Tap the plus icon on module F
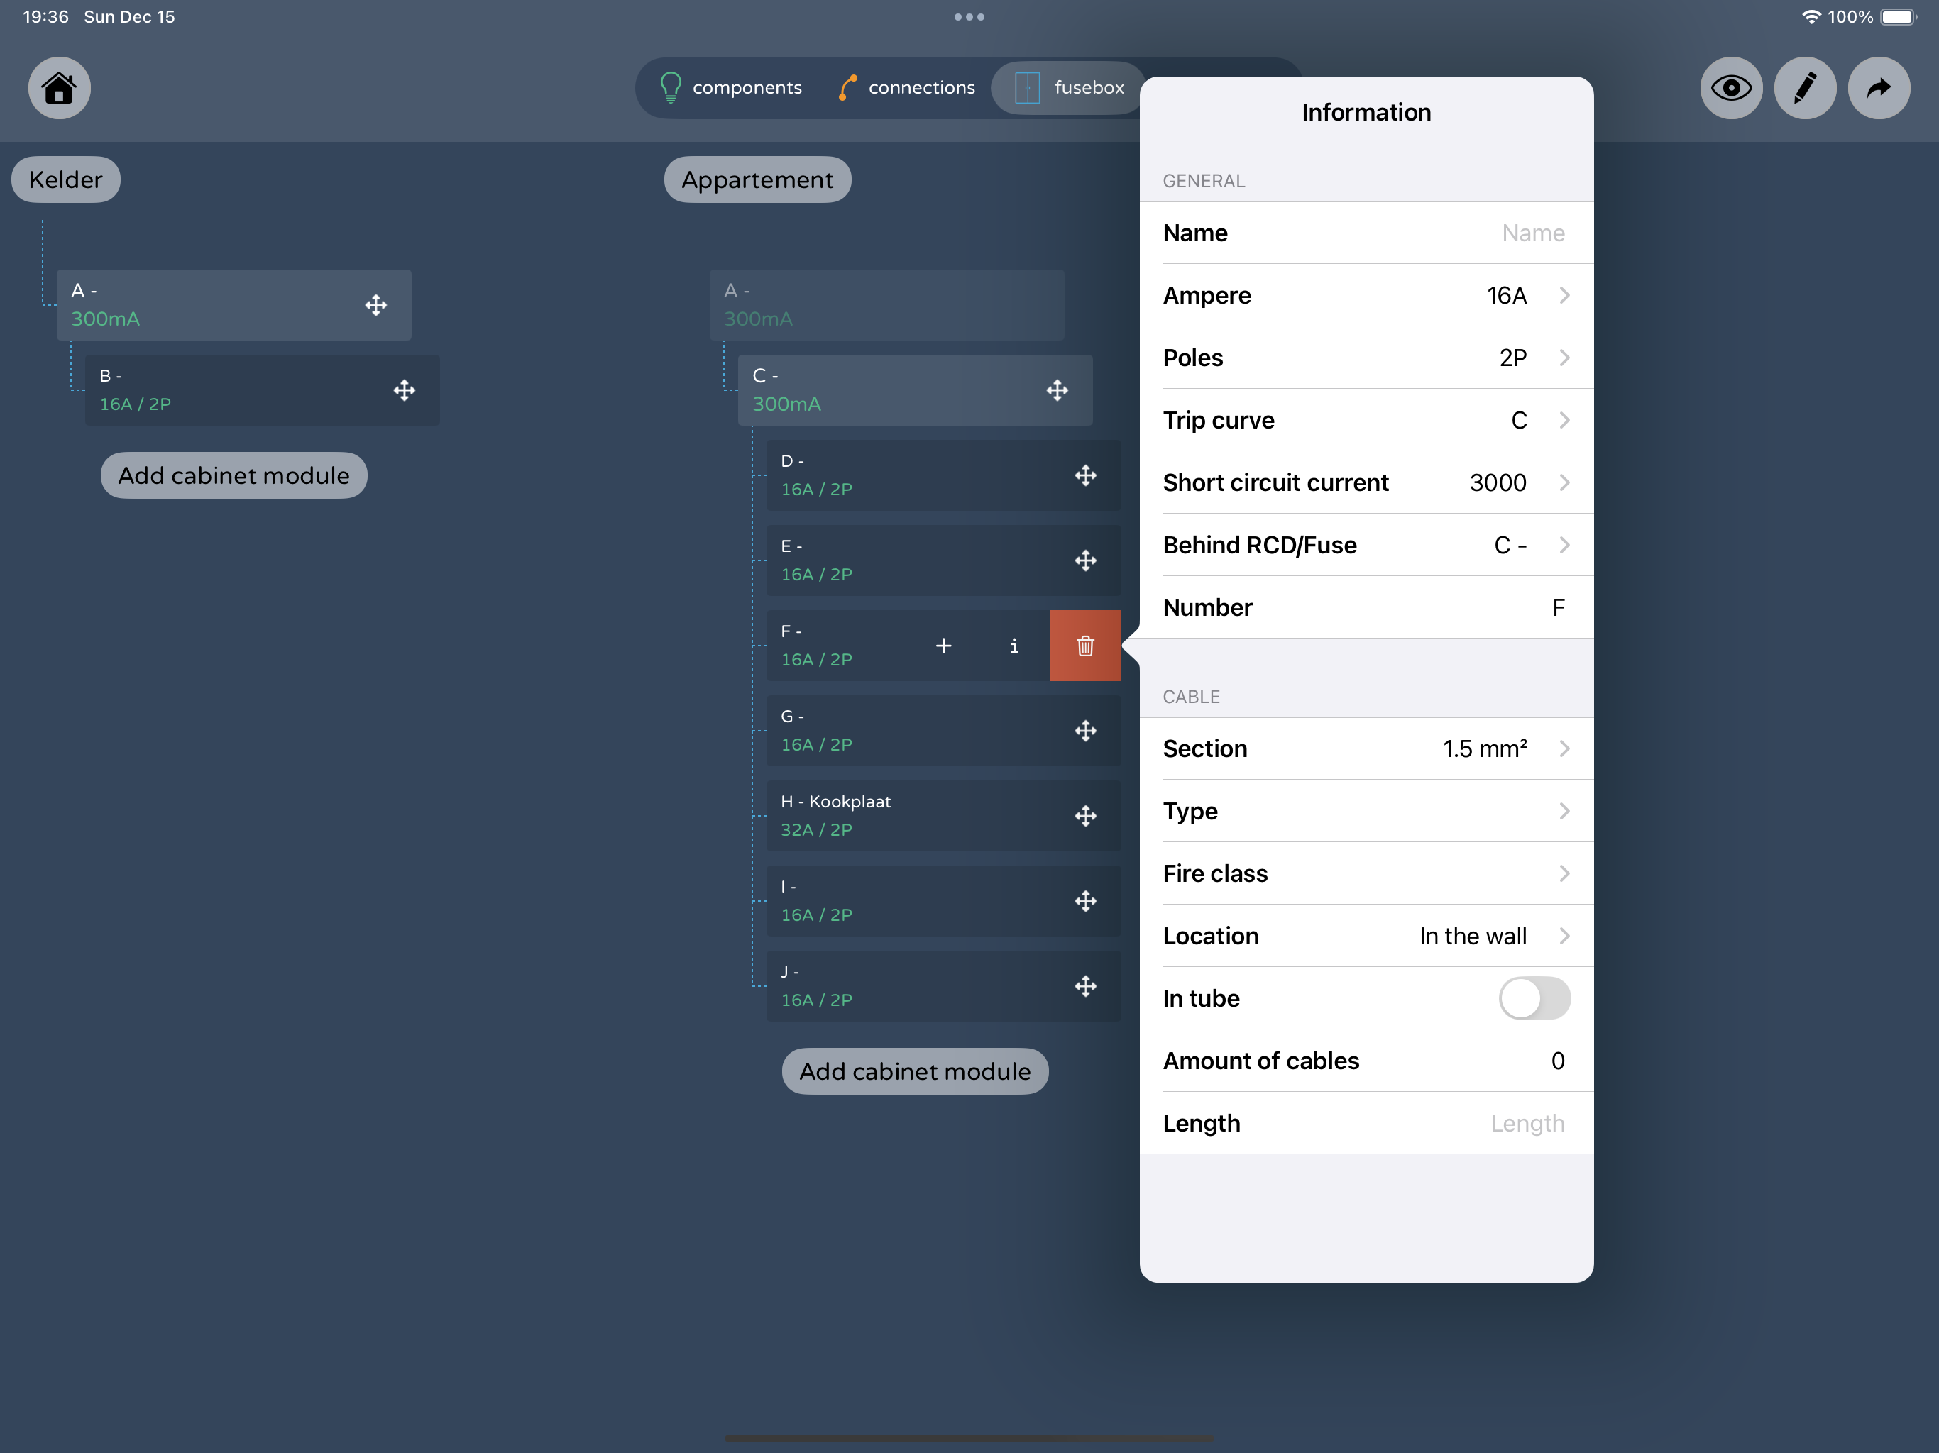 coord(943,646)
